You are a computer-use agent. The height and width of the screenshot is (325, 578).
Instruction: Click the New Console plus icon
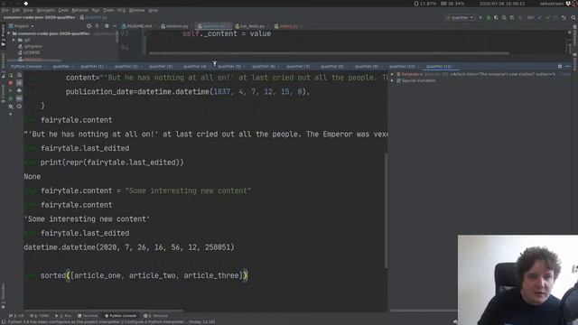click(x=11, y=115)
